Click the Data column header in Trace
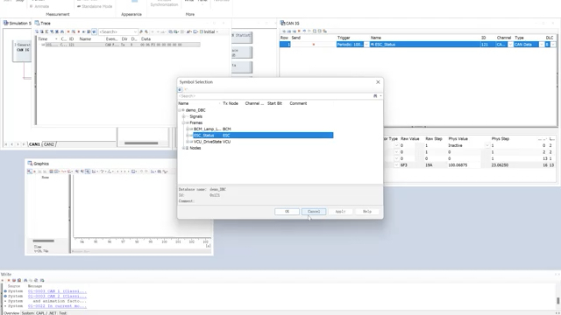This screenshot has height=315, width=561. point(146,38)
